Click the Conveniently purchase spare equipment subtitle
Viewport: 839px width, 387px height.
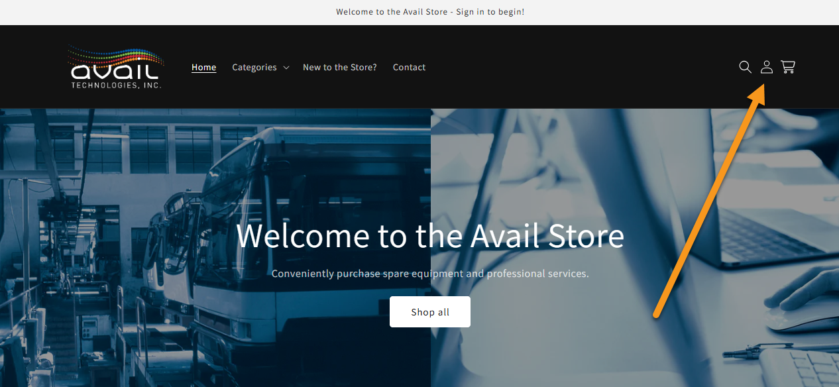430,273
